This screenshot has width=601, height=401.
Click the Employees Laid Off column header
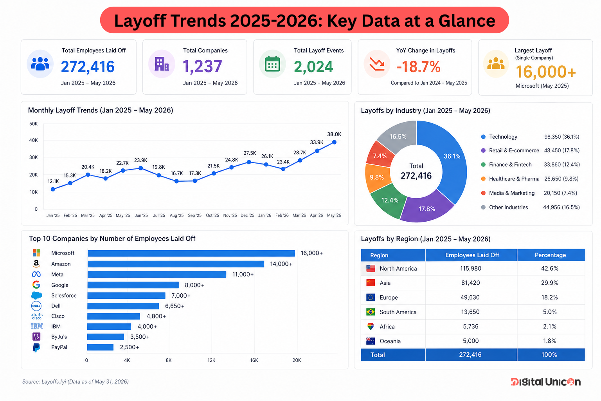(x=471, y=255)
